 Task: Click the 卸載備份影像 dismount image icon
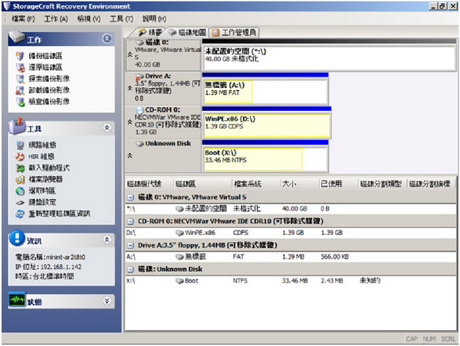(19, 90)
